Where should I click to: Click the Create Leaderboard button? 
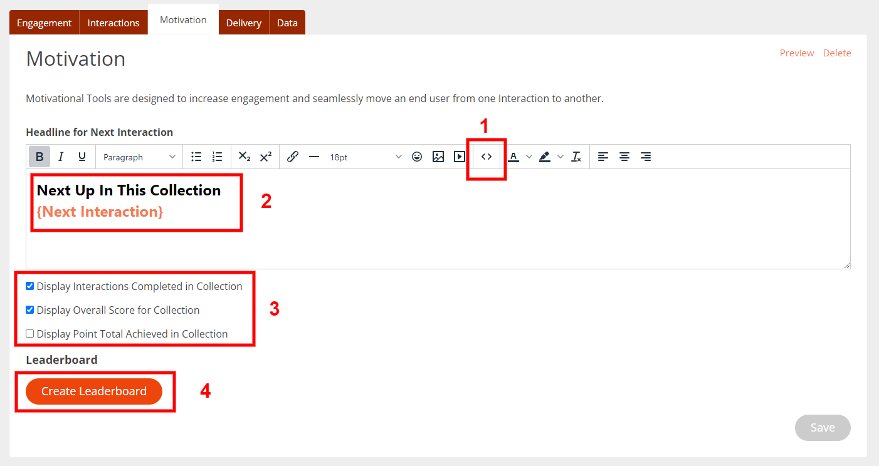(x=94, y=391)
